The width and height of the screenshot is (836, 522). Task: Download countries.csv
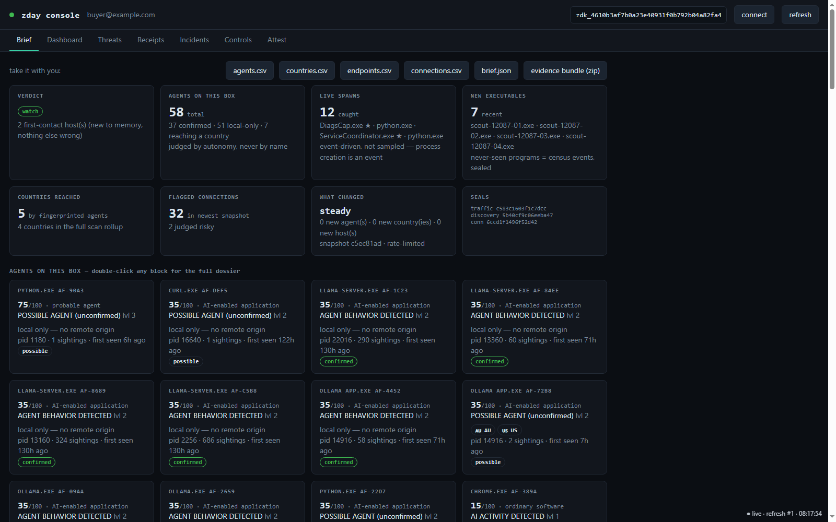[x=307, y=70]
